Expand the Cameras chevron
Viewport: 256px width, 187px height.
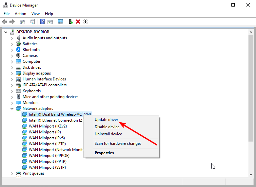[12, 56]
